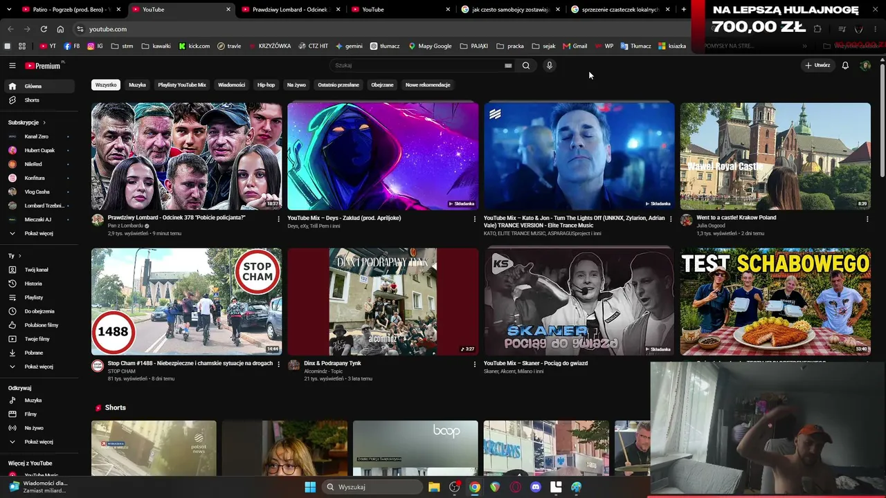Select the Wiadomości filter chip
Screen dimensions: 886x498
point(231,85)
